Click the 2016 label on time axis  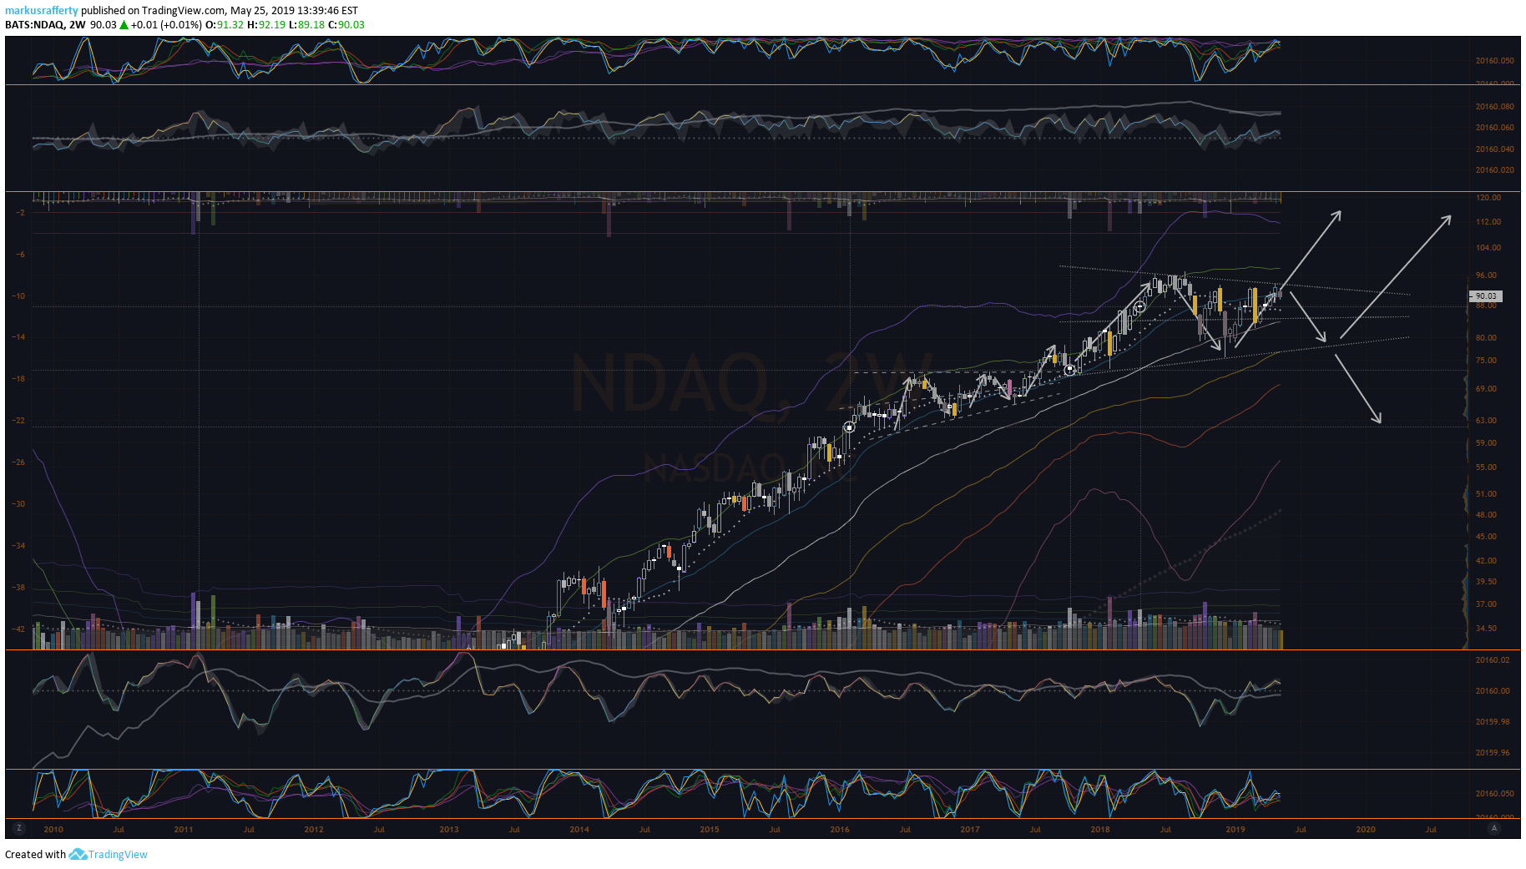840,829
